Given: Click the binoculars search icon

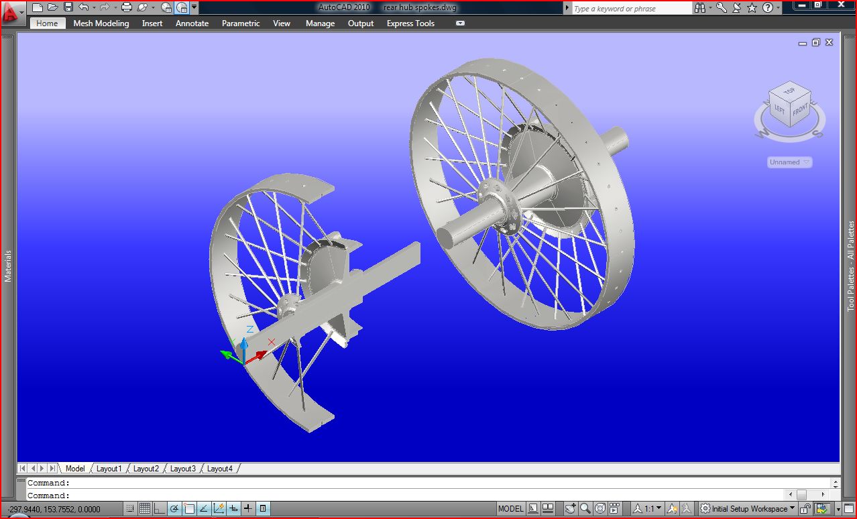Looking at the screenshot, I should pyautogui.click(x=700, y=8).
